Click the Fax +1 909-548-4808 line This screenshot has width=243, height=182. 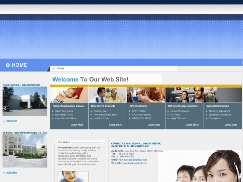123,156
